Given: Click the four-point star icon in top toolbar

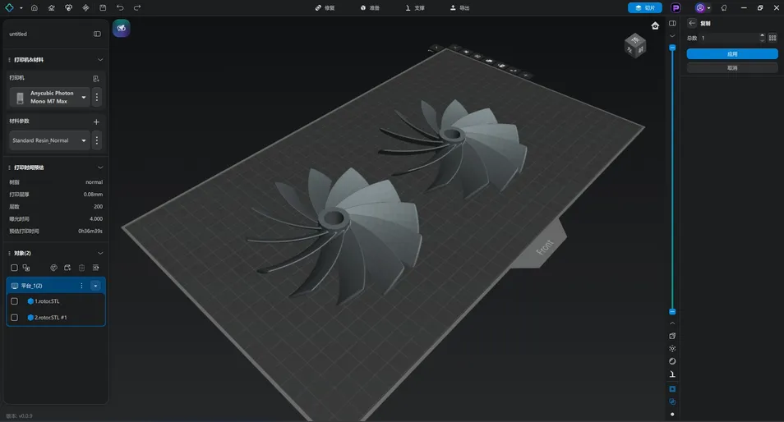Looking at the screenshot, I should point(85,7).
